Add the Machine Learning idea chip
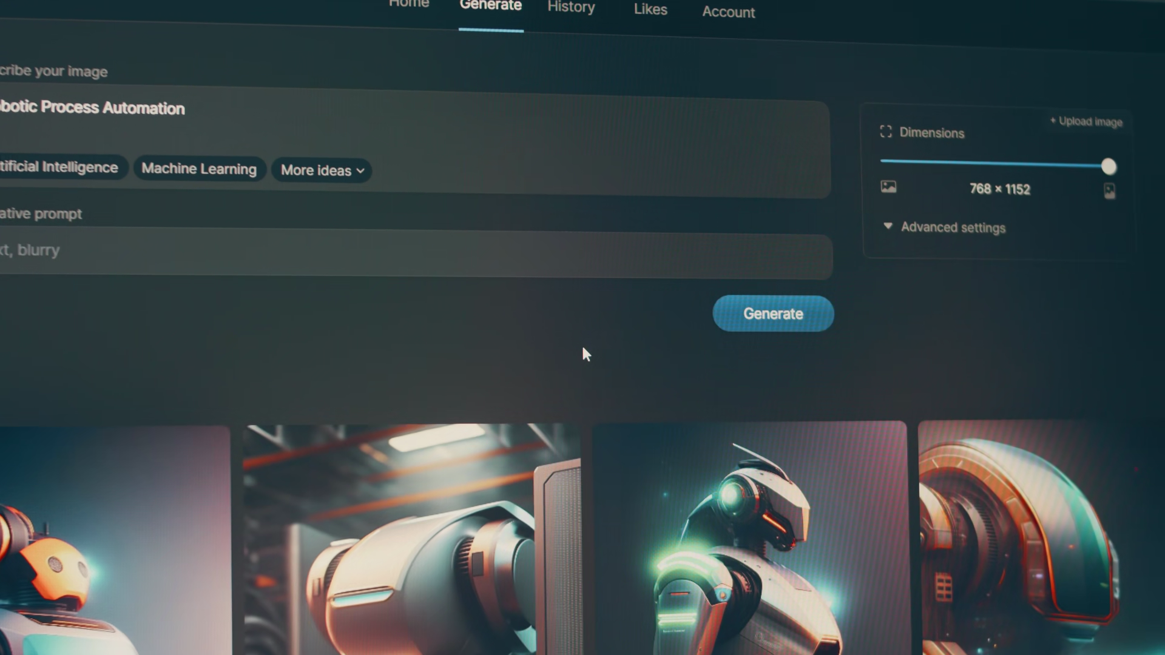 pos(199,169)
